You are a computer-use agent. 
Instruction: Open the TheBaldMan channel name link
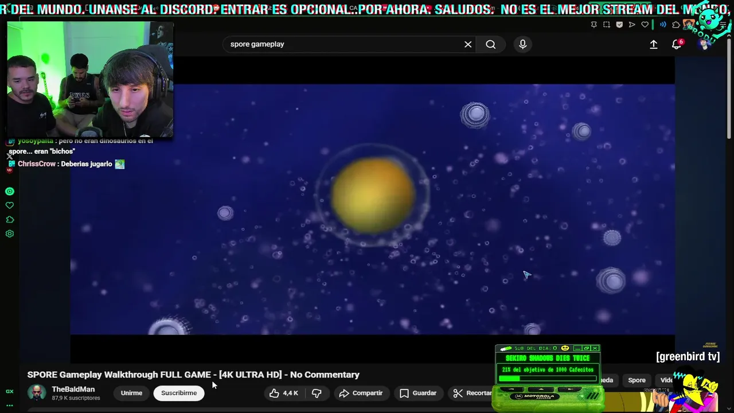pyautogui.click(x=73, y=389)
